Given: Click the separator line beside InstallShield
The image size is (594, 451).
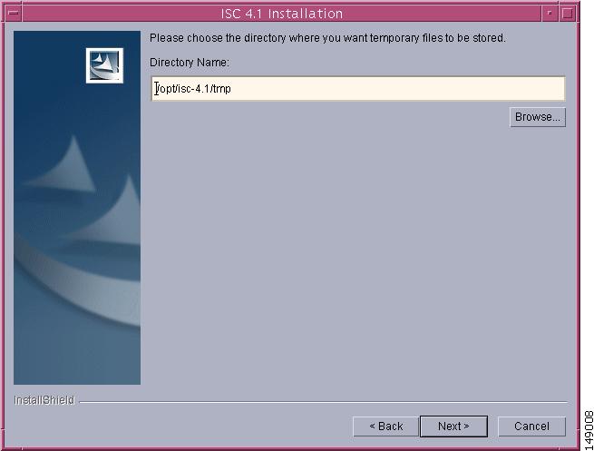Looking at the screenshot, I should [x=323, y=401].
